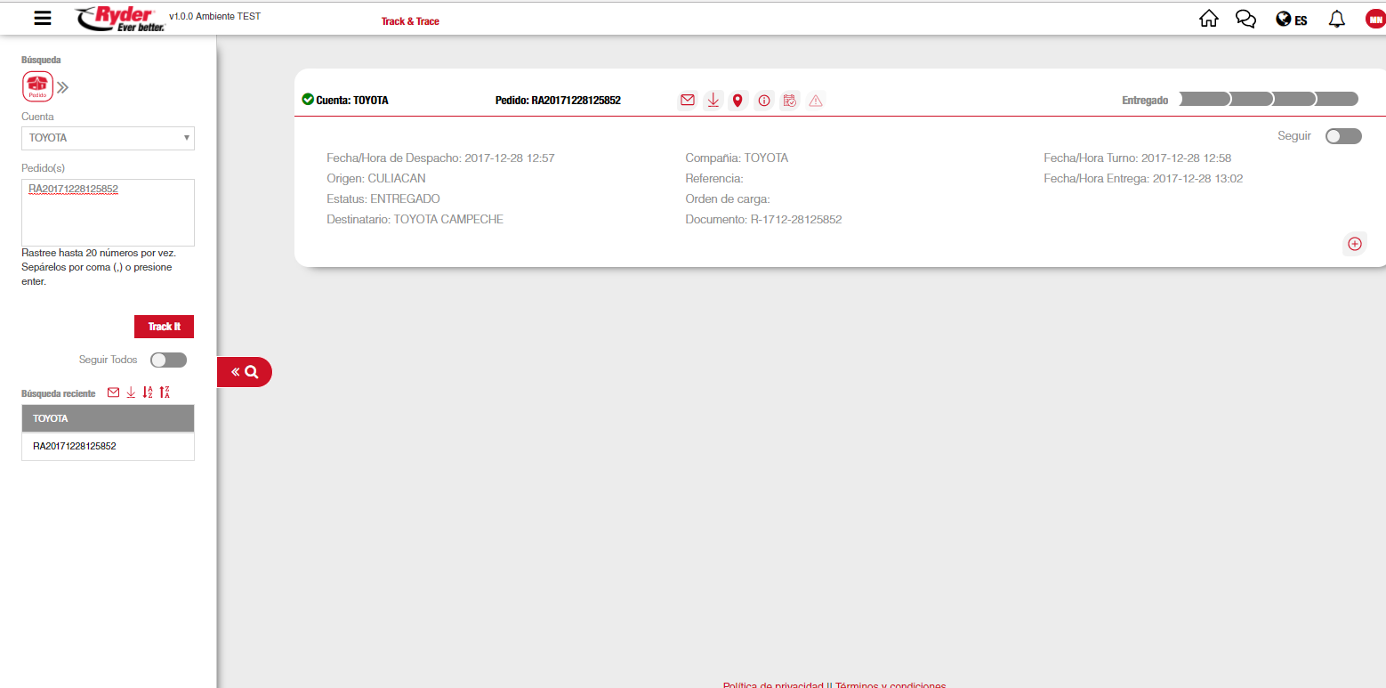Click the map location pin icon for the order
The height and width of the screenshot is (688, 1386).
click(x=737, y=101)
